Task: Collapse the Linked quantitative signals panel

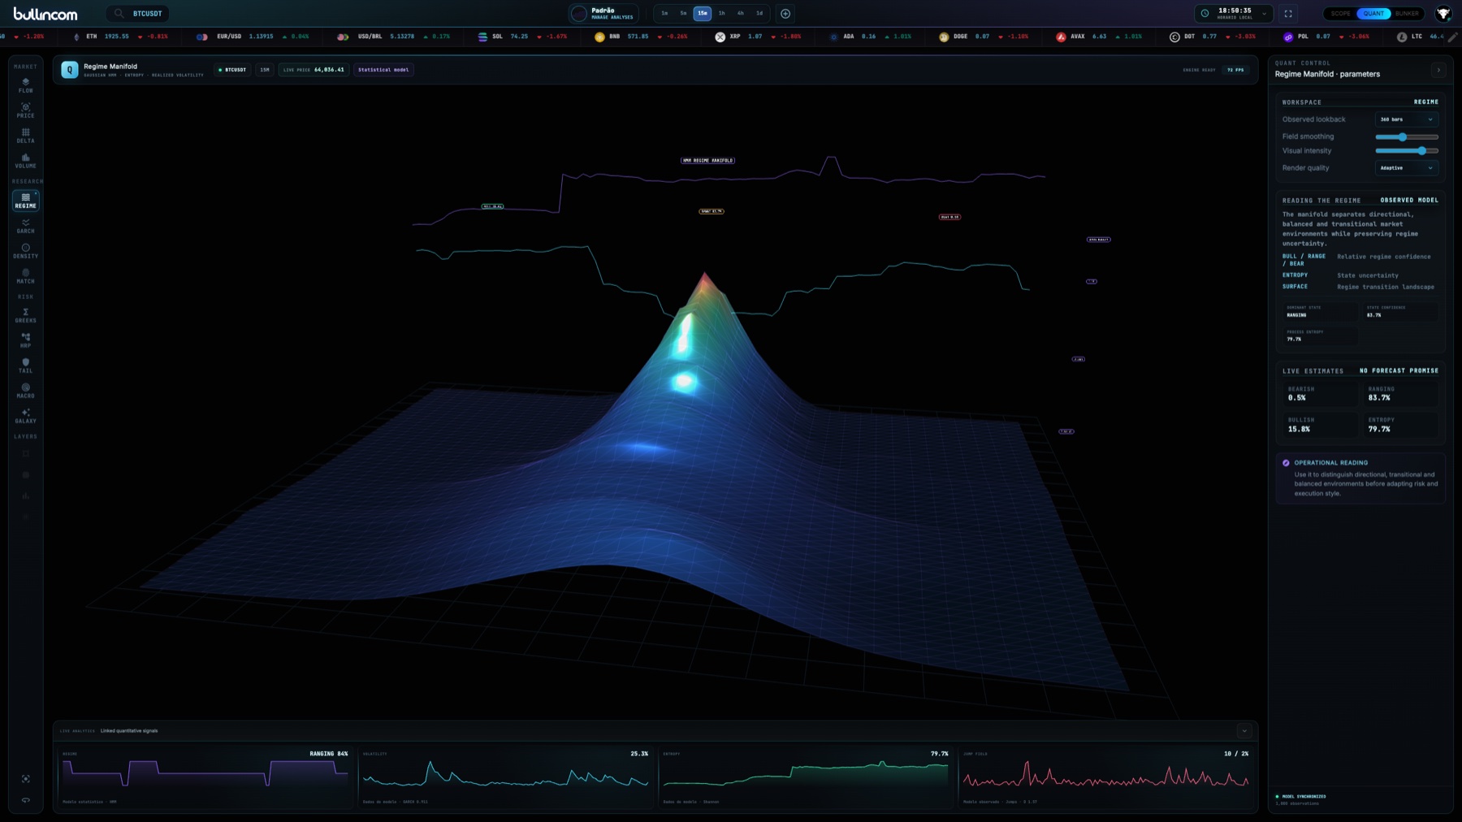Action: (x=1244, y=731)
